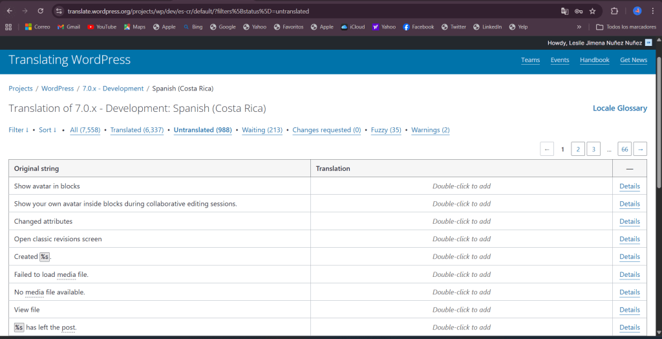Reload the page with the refresh icon
The height and width of the screenshot is (339, 662).
pos(40,11)
